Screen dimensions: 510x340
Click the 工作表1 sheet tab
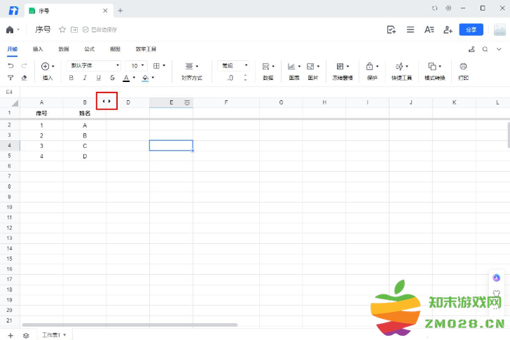point(53,335)
